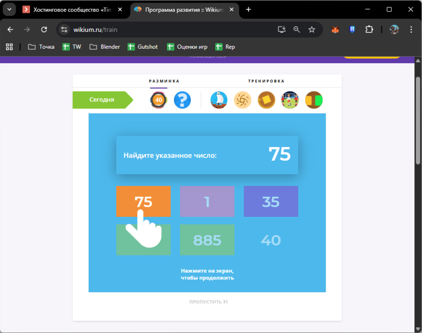Image resolution: width=422 pixels, height=333 pixels.
Task: Open the blue question mark icon
Action: (x=182, y=100)
